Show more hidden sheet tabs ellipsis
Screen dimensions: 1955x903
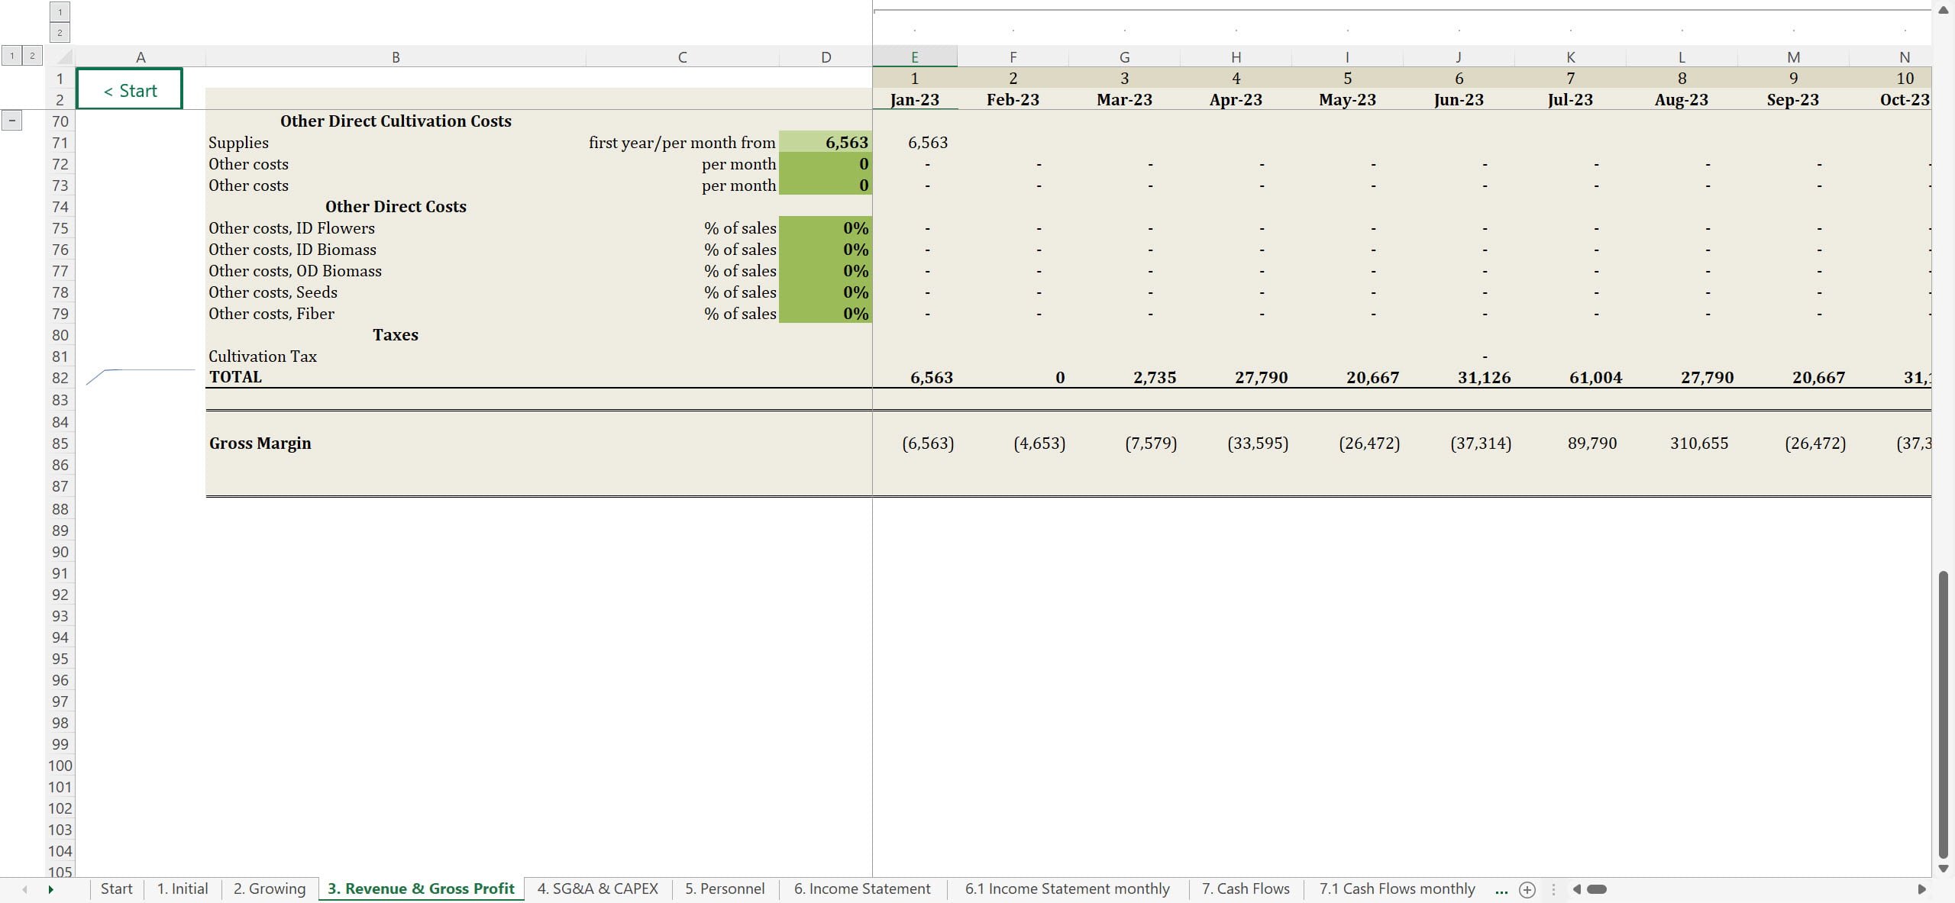tap(1501, 889)
